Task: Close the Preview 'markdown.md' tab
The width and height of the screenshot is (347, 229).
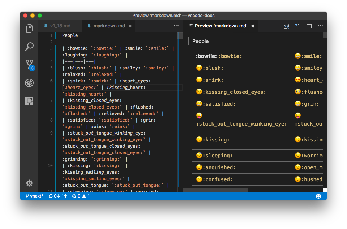Action: (252, 26)
